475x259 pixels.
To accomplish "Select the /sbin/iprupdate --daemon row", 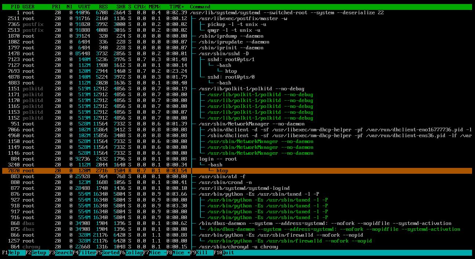I will (237, 42).
